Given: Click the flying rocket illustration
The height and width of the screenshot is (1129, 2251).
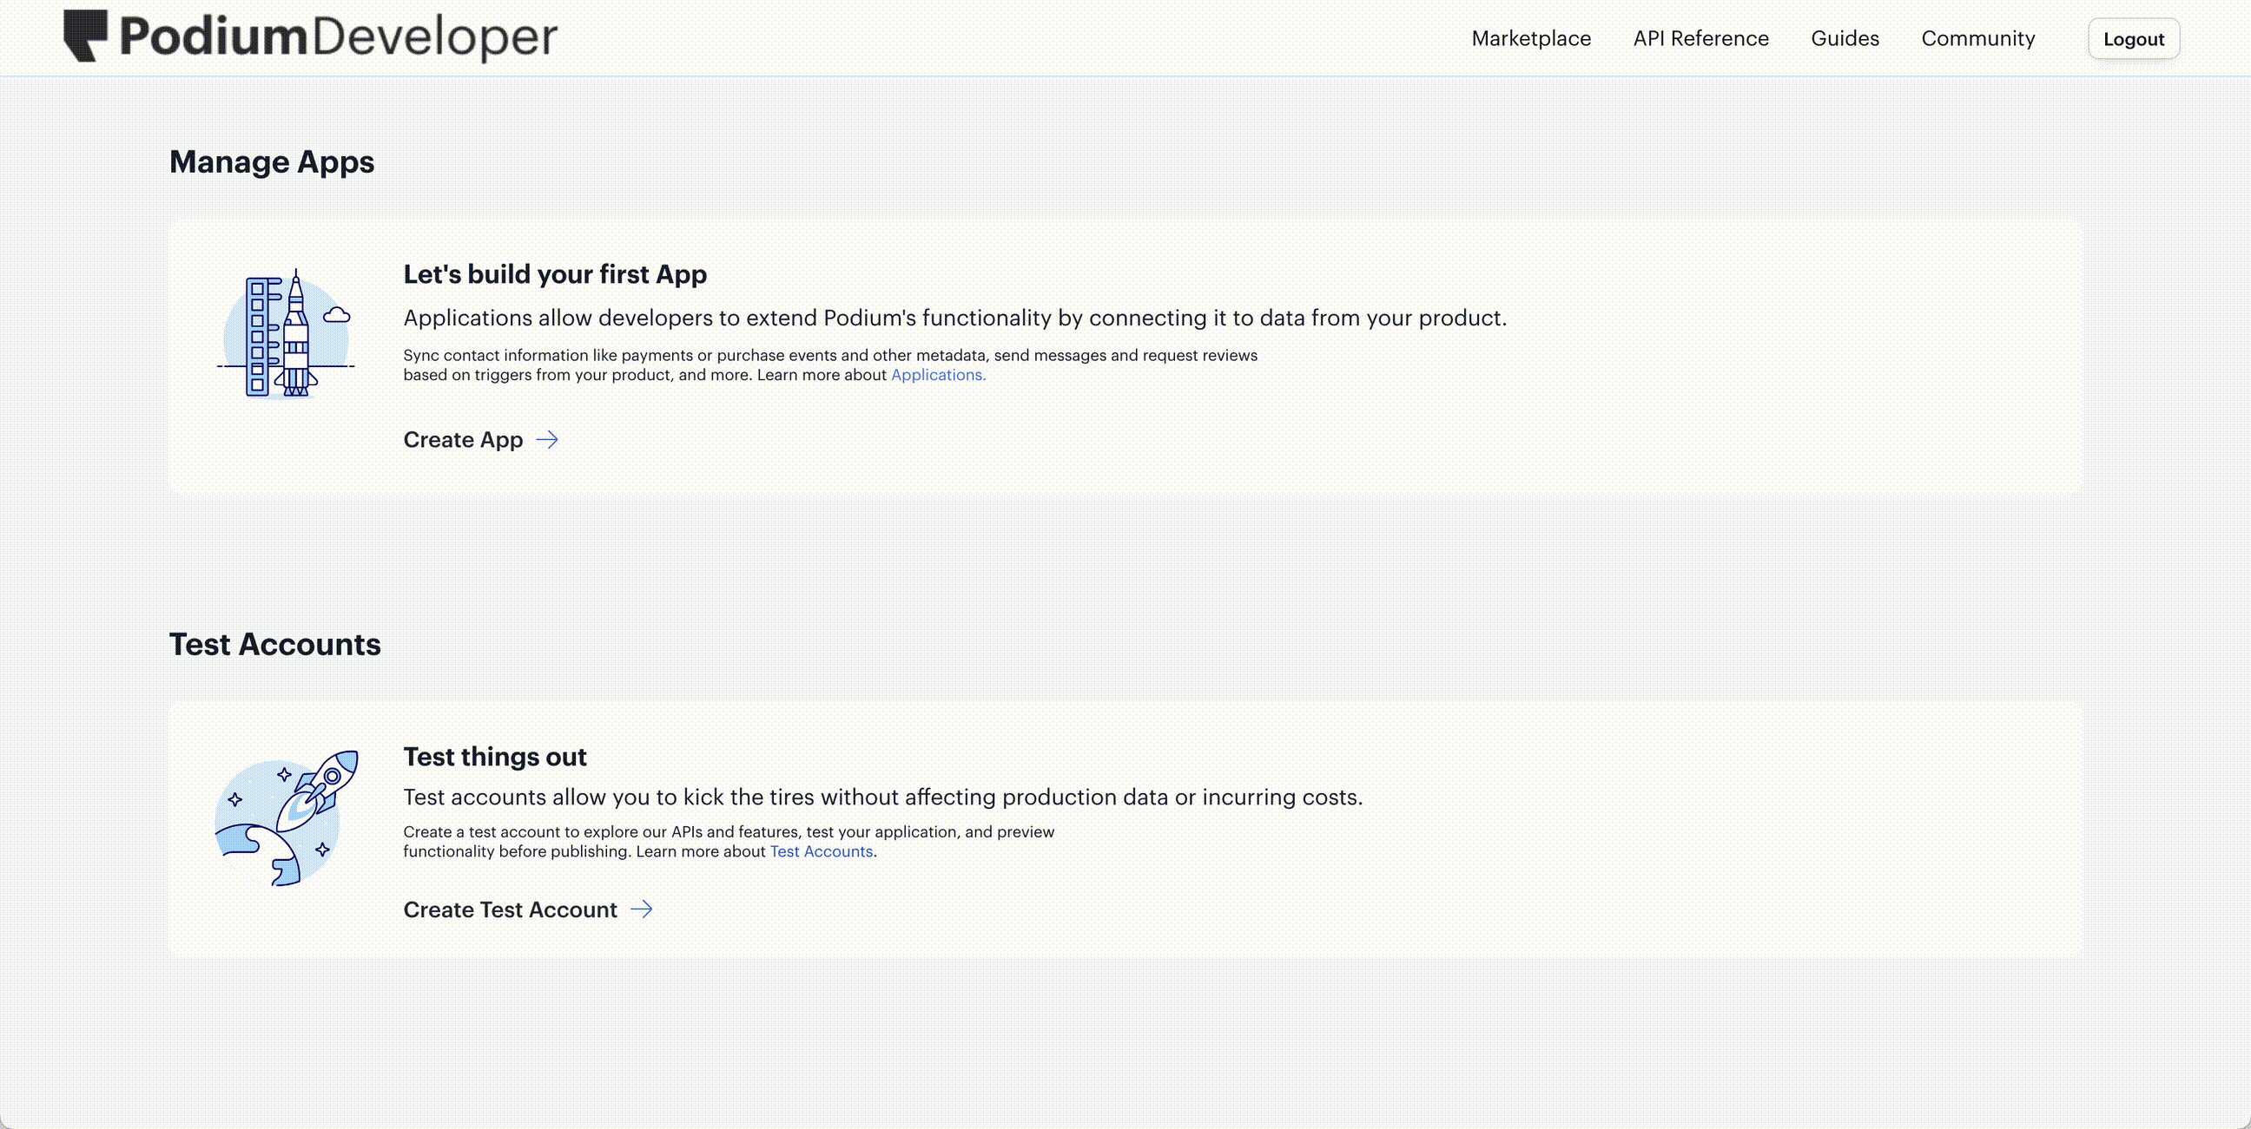Looking at the screenshot, I should pos(287,818).
